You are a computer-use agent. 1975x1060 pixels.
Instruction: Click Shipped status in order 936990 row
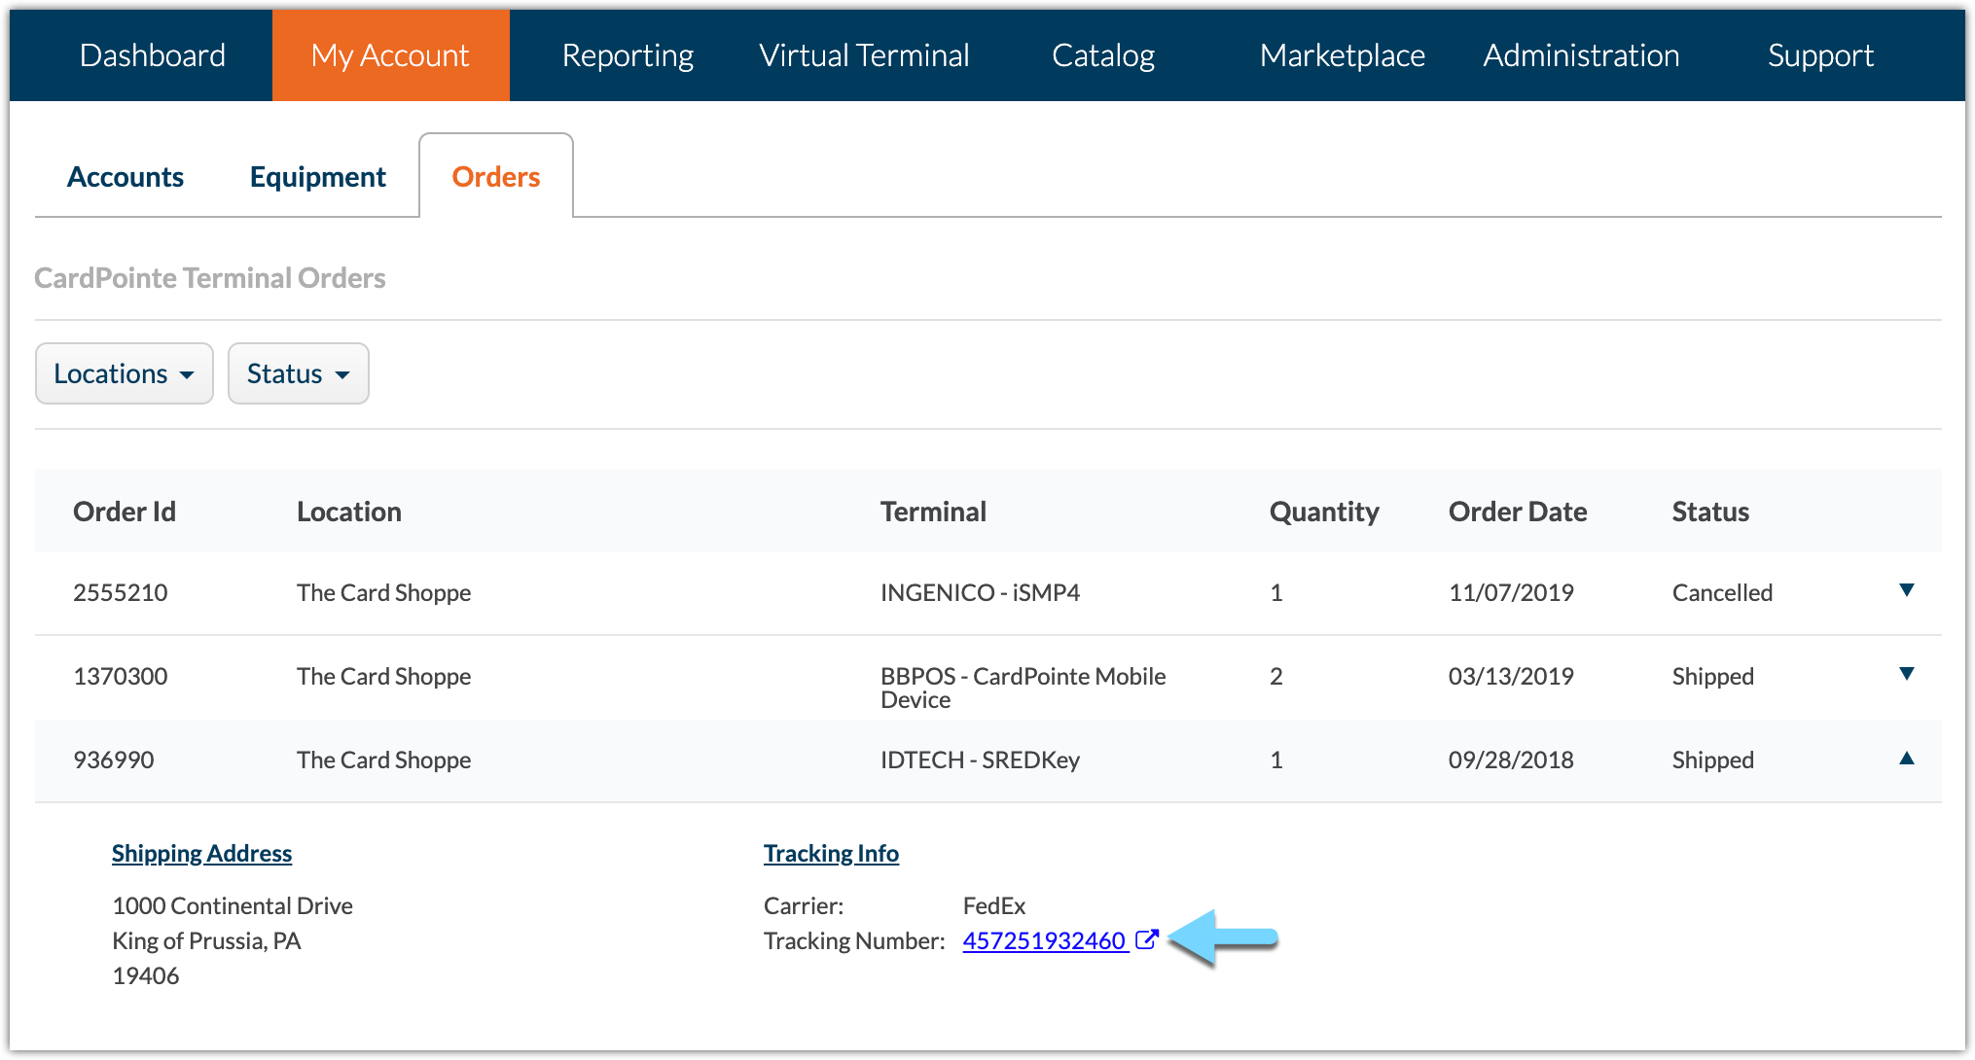[x=1712, y=760]
